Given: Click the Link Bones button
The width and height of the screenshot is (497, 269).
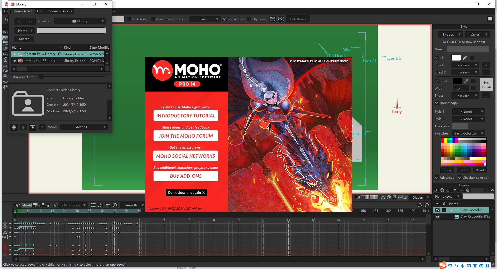Looking at the screenshot, I should click(x=298, y=19).
